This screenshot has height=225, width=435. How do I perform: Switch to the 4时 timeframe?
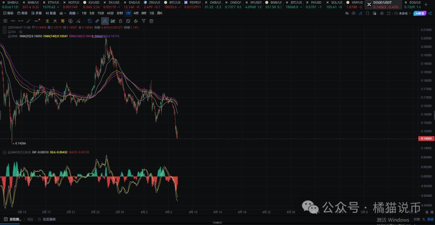(x=136, y=13)
